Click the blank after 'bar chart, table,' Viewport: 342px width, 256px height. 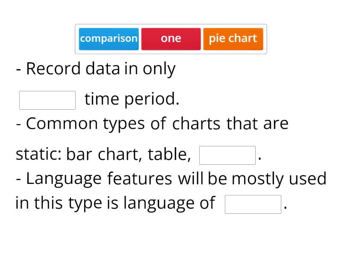pyautogui.click(x=227, y=155)
